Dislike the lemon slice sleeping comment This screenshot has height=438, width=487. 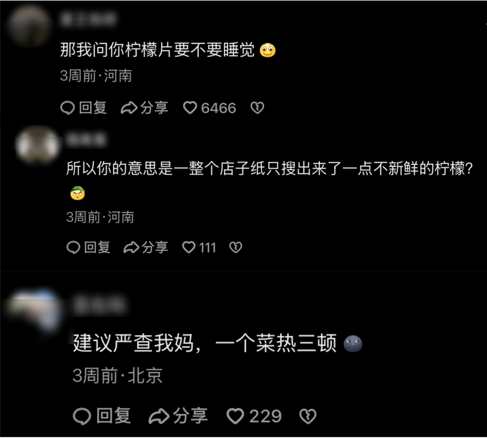pyautogui.click(x=257, y=108)
